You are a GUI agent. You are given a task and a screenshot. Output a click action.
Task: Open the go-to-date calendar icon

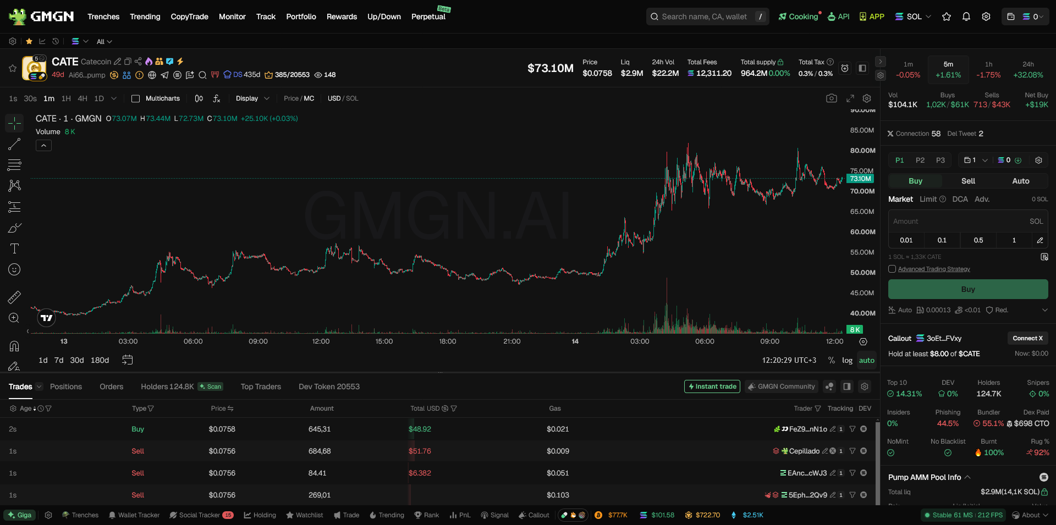(127, 360)
